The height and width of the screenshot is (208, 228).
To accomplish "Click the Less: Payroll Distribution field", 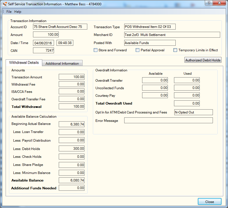I will 72,140.
